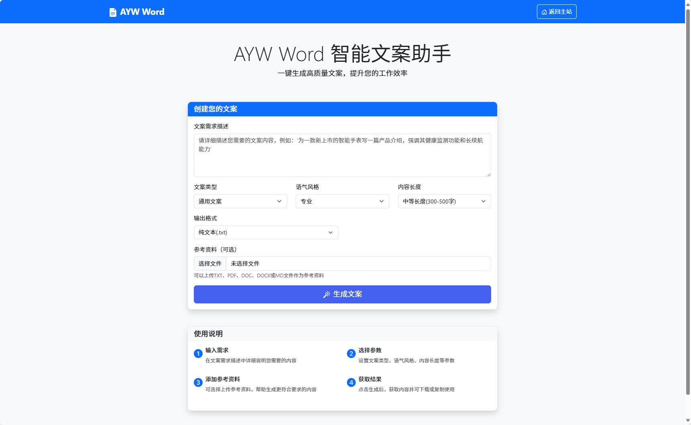This screenshot has width=691, height=425.
Task: Click the 输入需求 step title
Action: [217, 350]
